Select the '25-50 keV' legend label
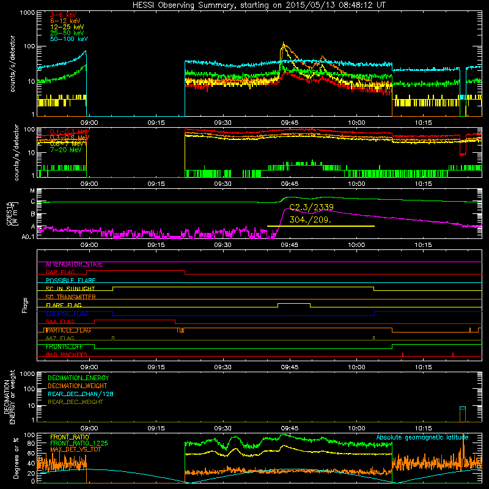This screenshot has width=489, height=489. point(67,33)
